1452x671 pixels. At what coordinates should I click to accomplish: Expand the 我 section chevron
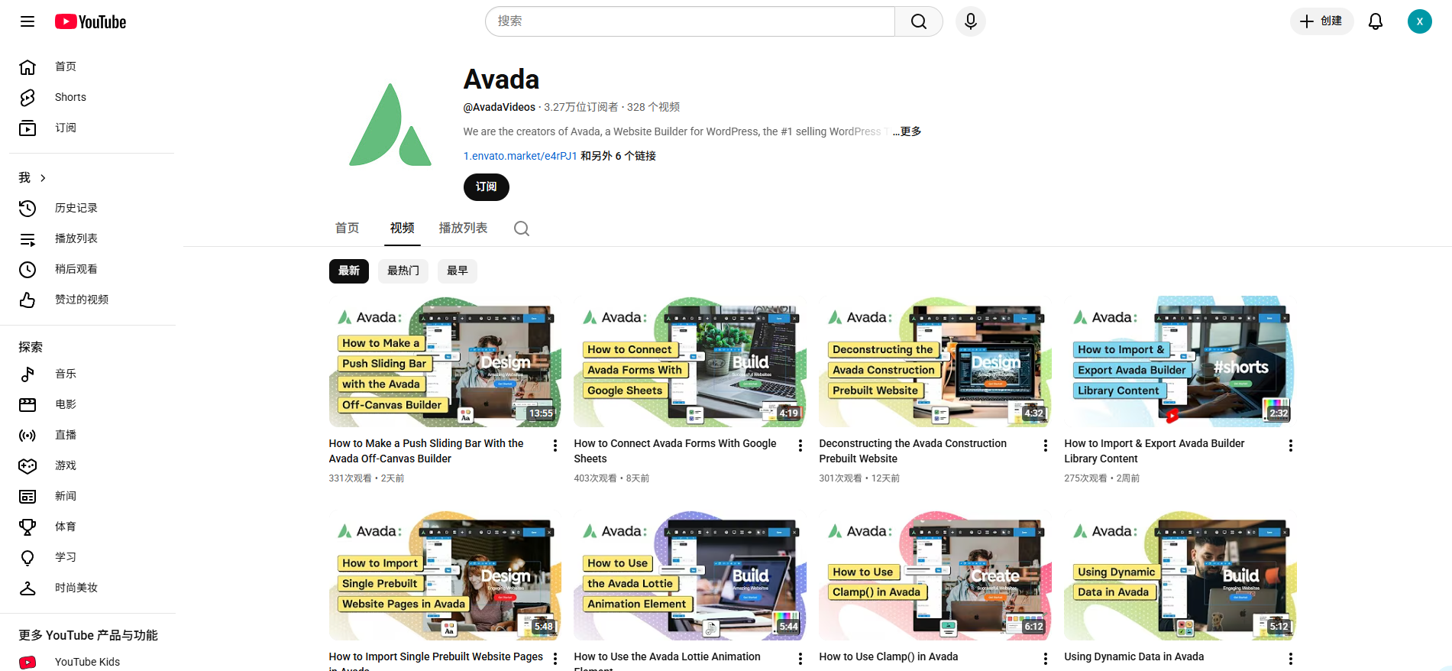(43, 178)
